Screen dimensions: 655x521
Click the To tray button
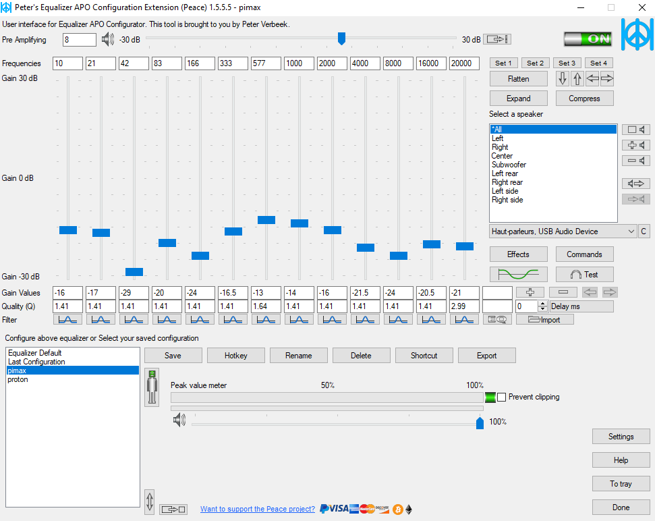(621, 484)
